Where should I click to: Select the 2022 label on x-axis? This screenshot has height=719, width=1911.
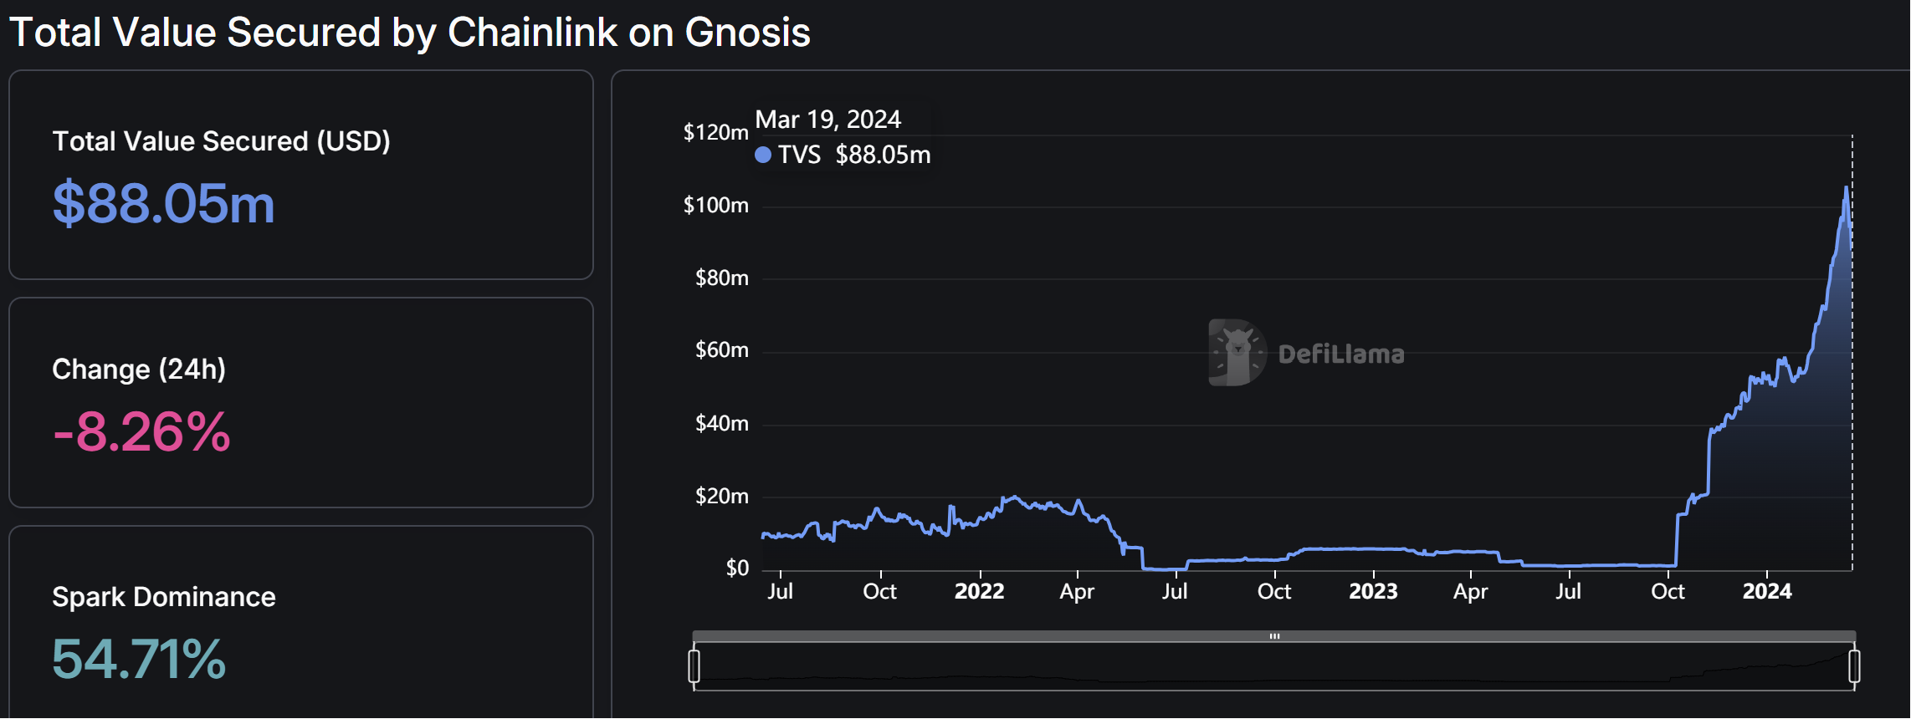(x=980, y=591)
